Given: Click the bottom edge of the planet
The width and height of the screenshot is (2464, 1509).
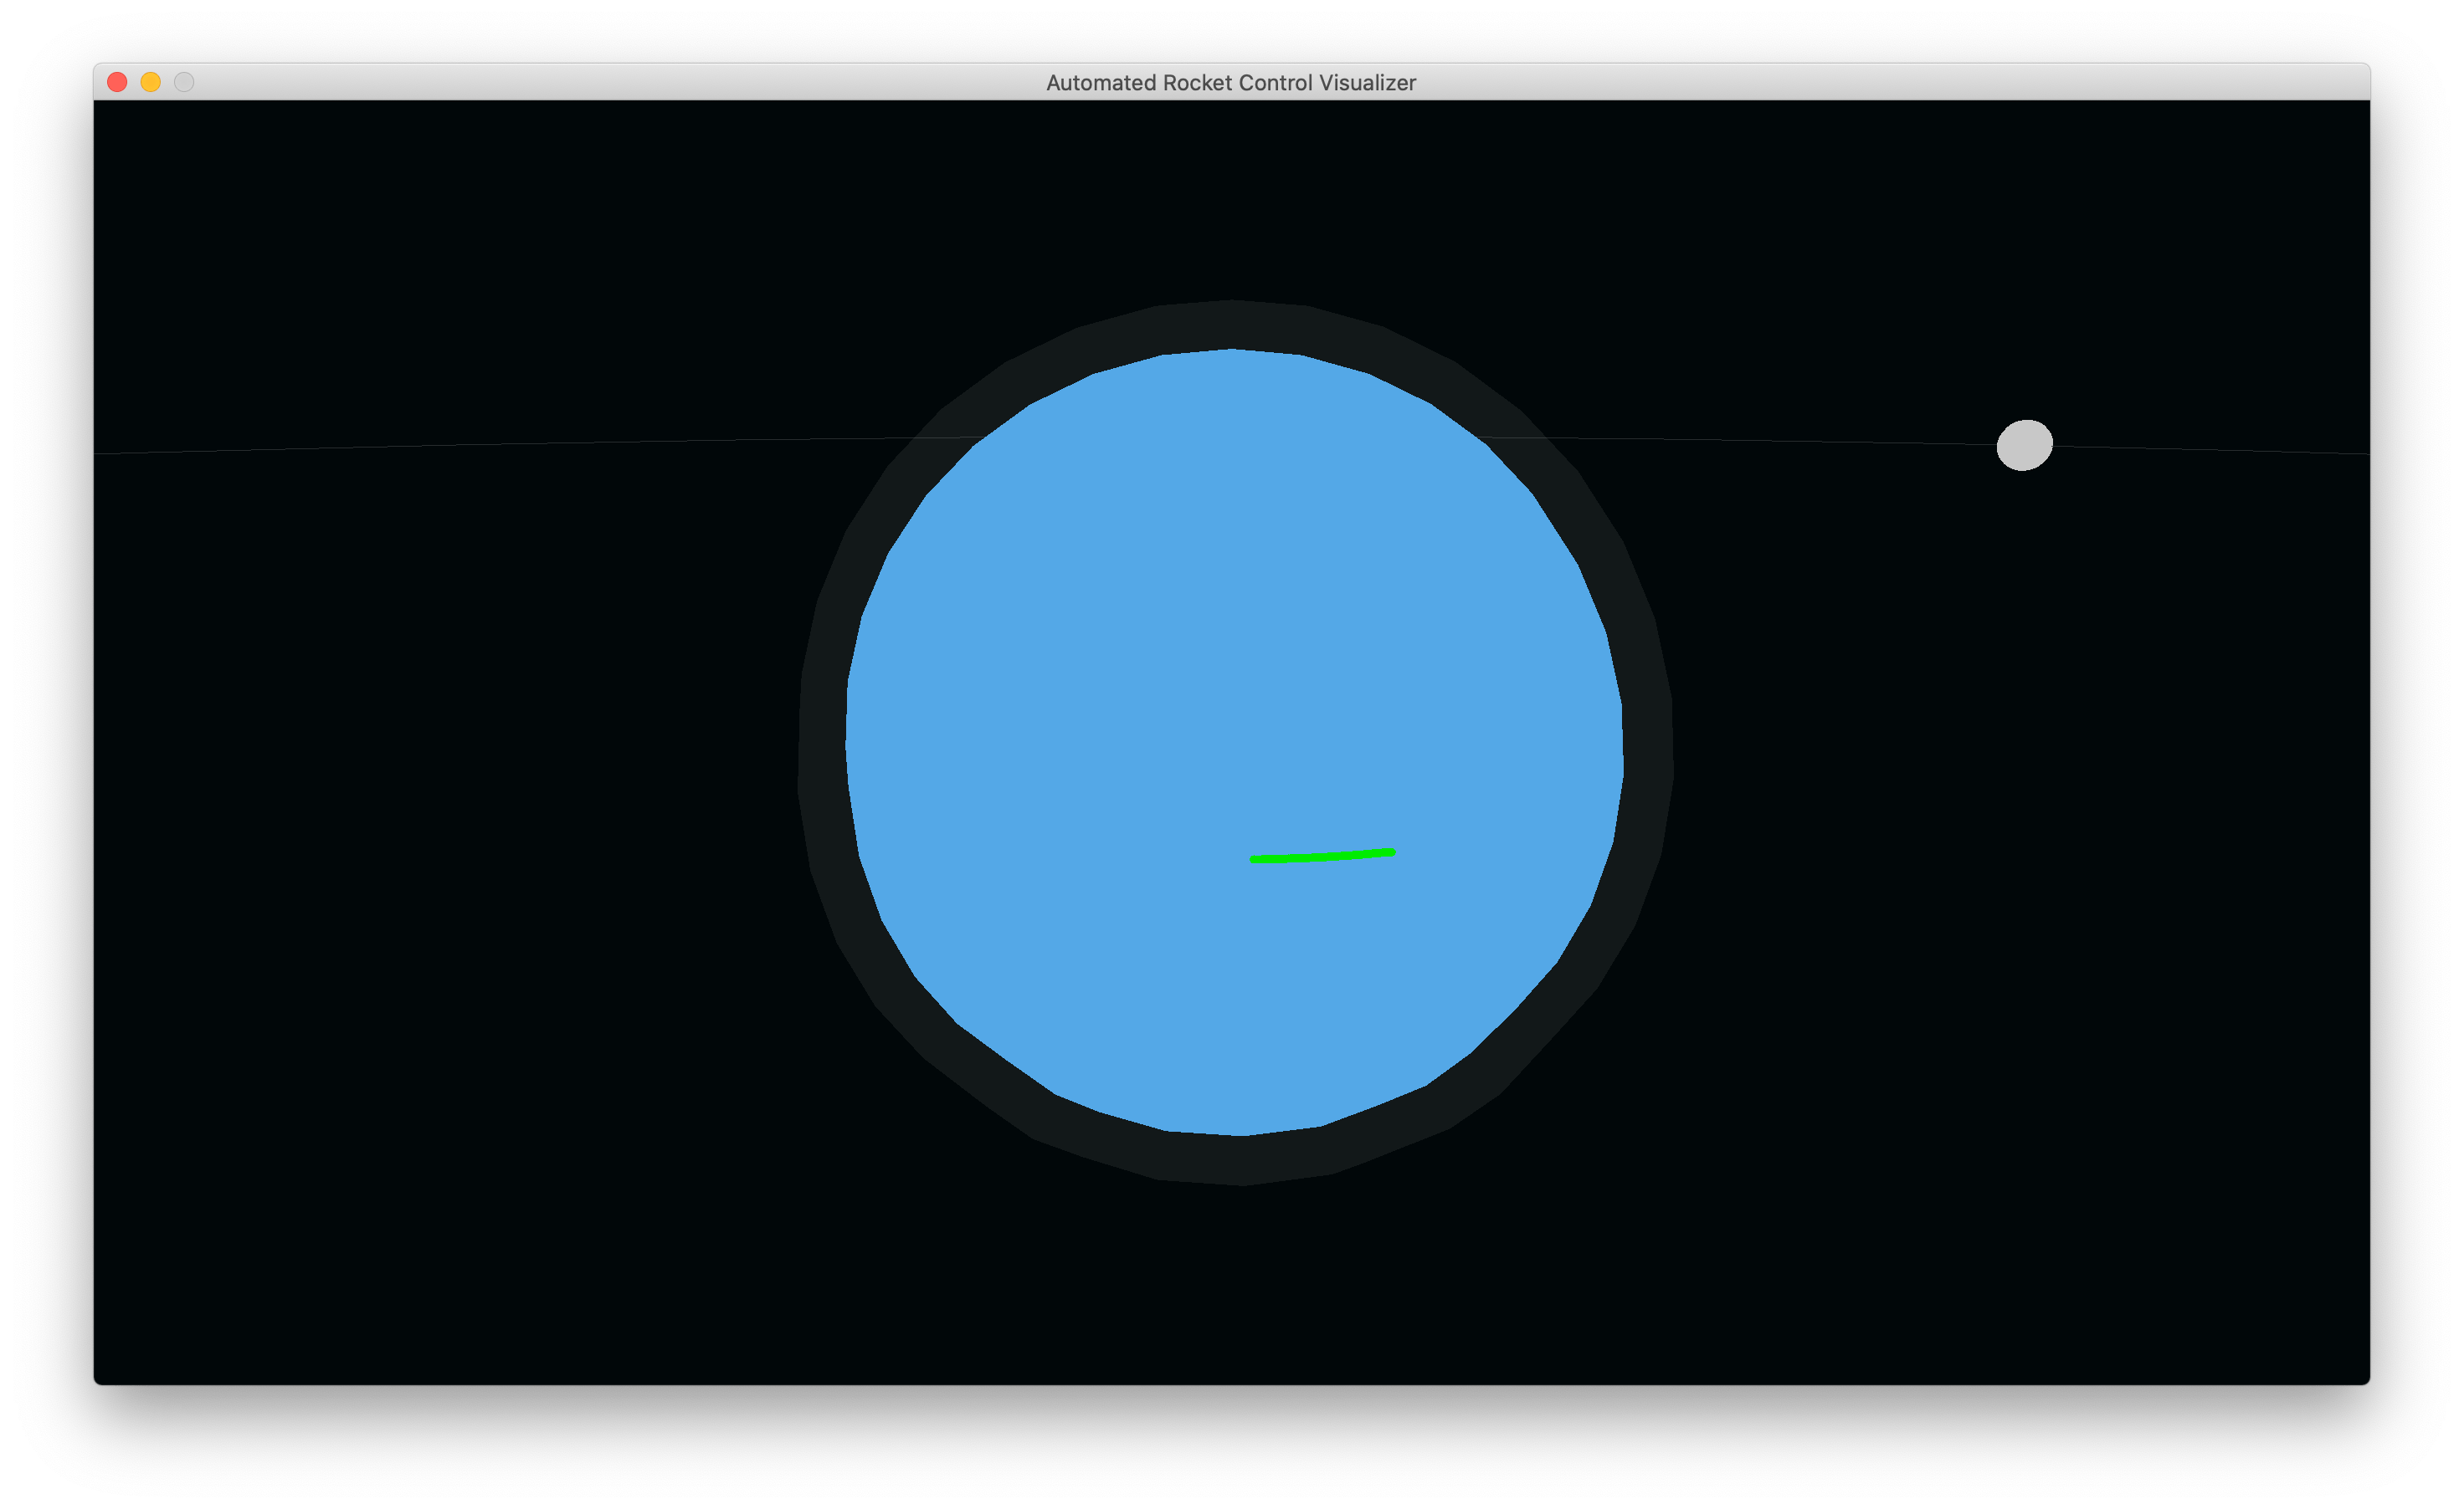Looking at the screenshot, I should (1235, 1134).
